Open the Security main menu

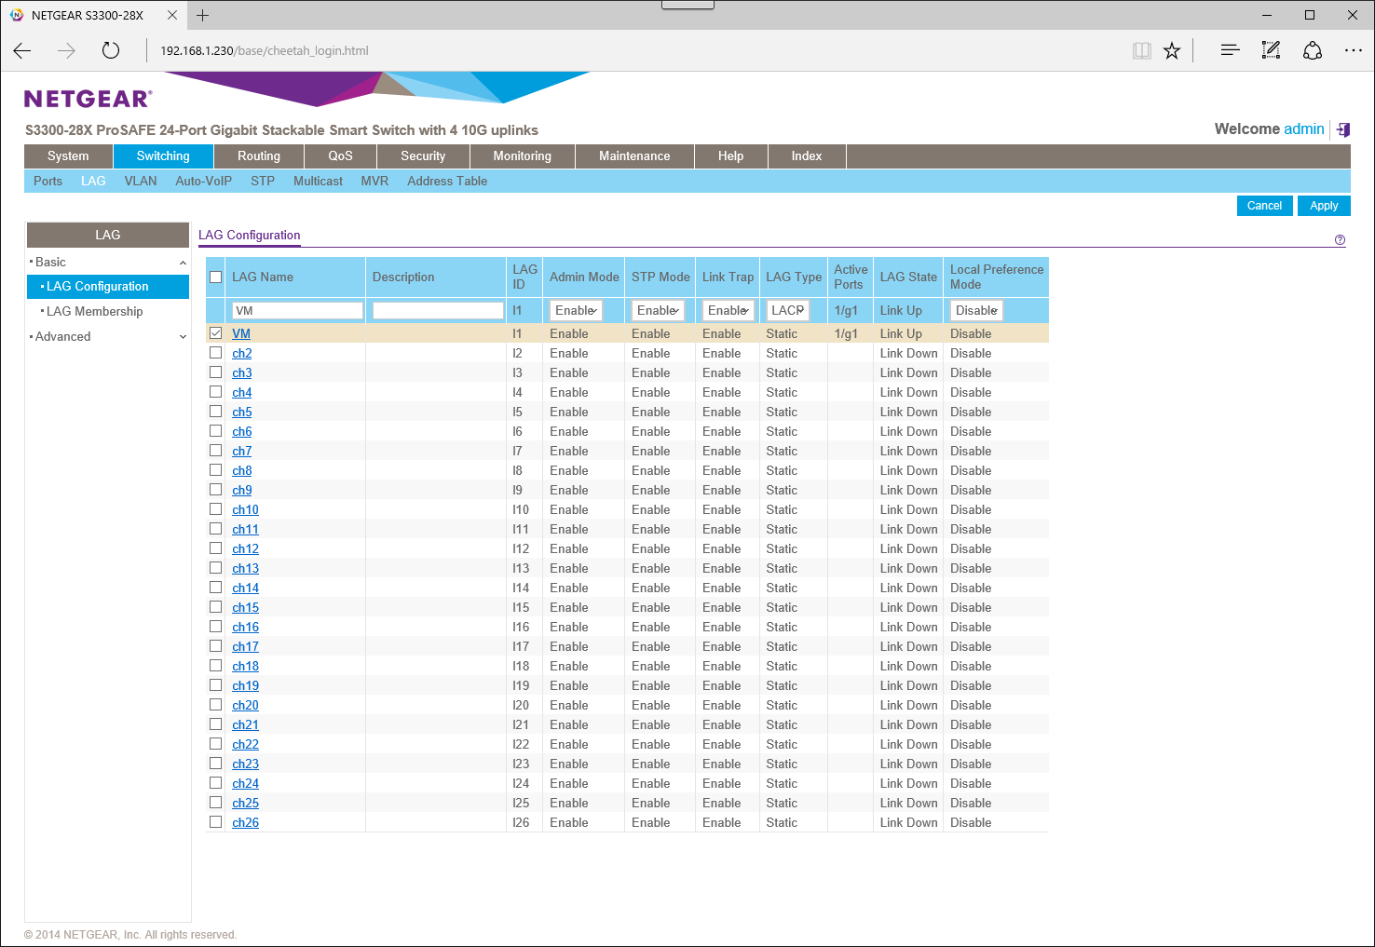pos(423,156)
